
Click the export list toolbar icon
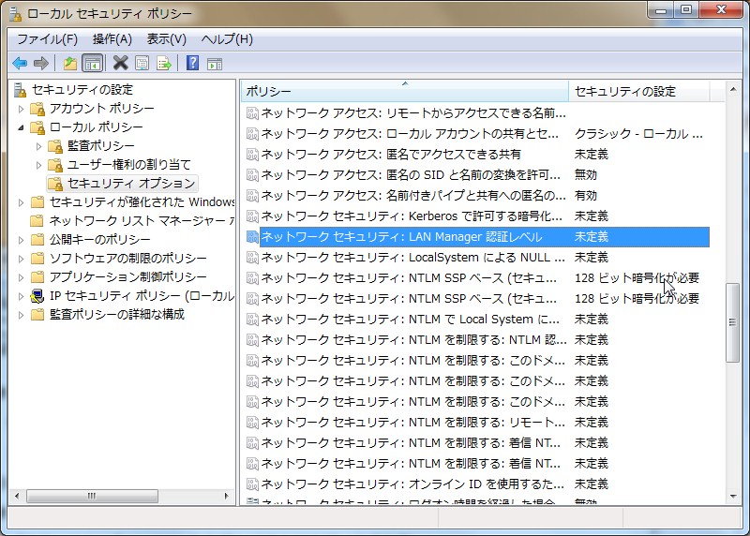(163, 63)
